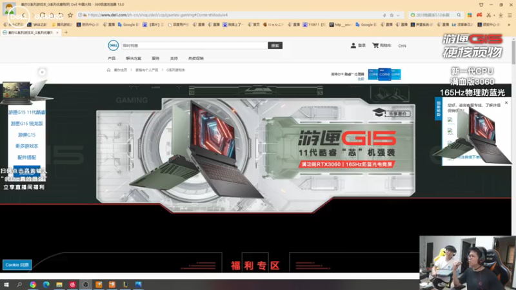Click the Dell logo on the page
Screen dimensions: 516x290
(x=114, y=45)
